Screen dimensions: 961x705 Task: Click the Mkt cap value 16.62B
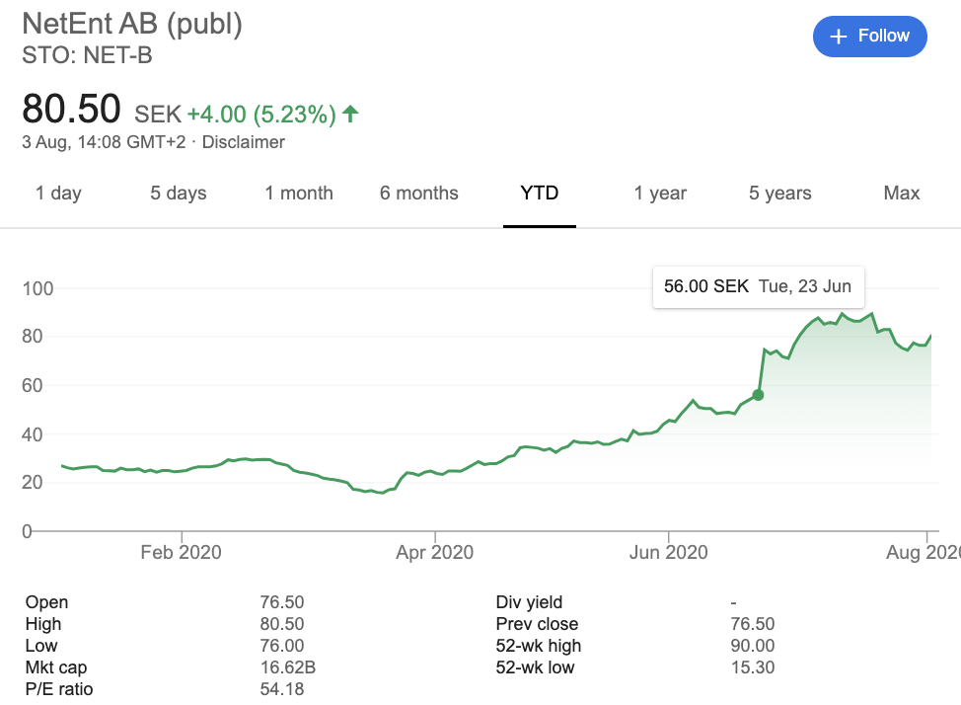[287, 666]
